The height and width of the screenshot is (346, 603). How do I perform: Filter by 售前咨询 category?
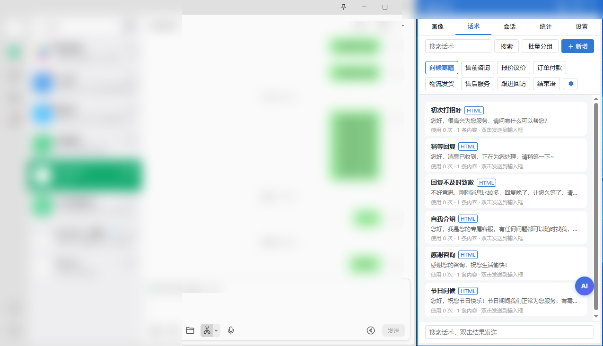[478, 68]
